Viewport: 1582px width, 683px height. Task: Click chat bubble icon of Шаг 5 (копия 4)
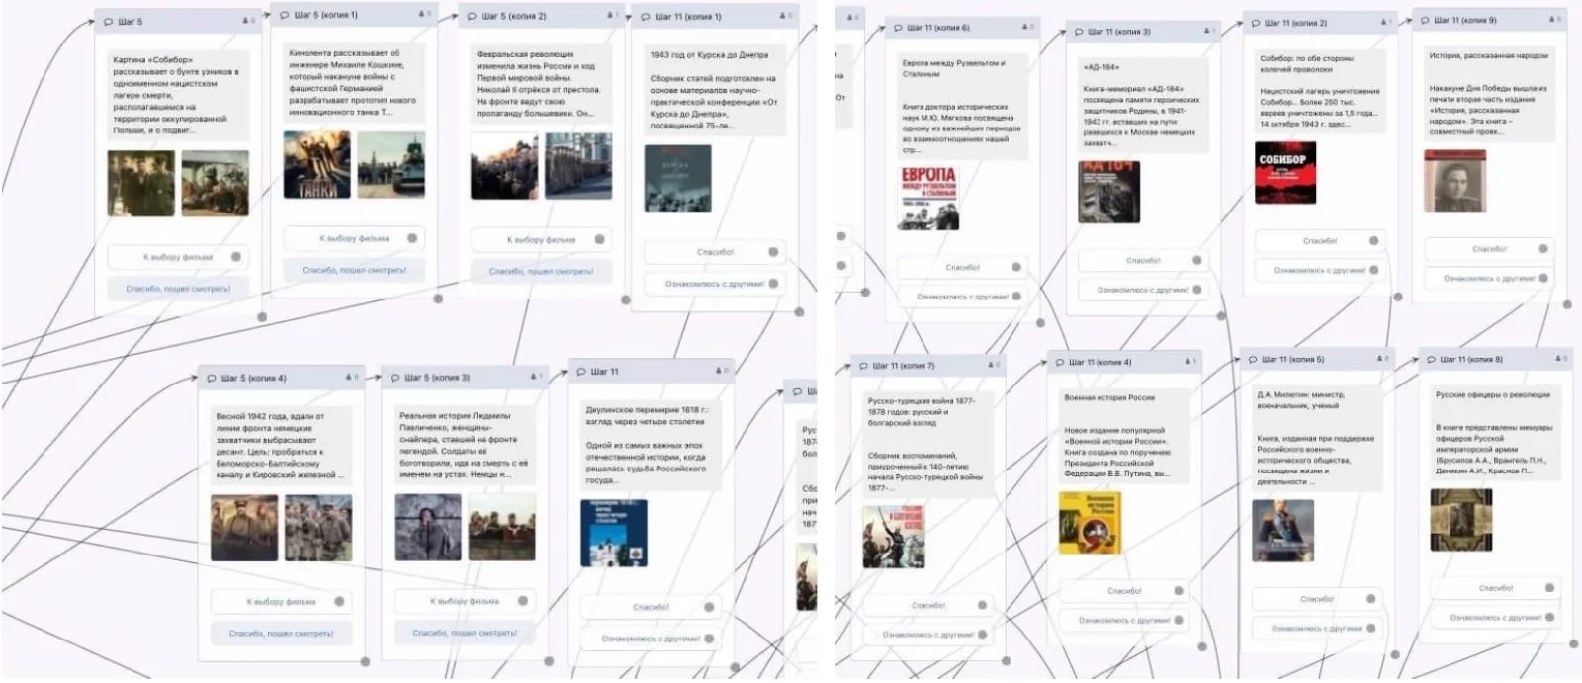coord(212,378)
